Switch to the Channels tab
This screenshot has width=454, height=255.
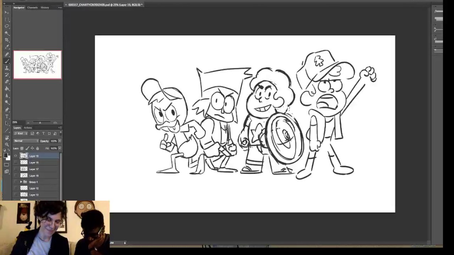[32, 7]
